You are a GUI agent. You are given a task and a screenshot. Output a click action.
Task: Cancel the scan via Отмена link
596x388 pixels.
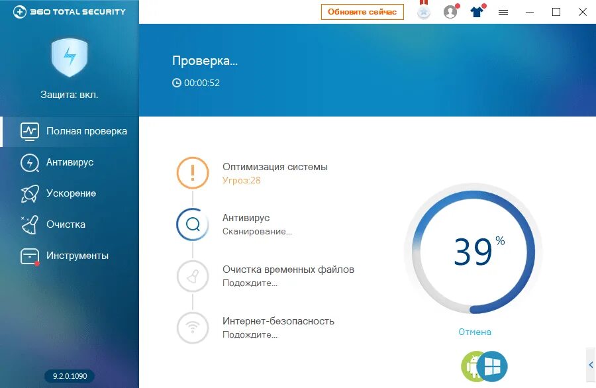point(474,332)
